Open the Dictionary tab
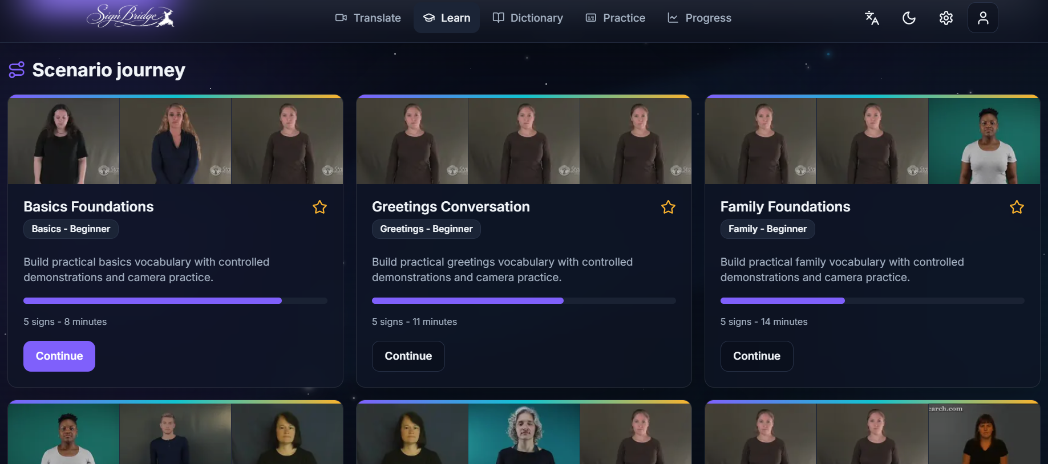This screenshot has height=464, width=1048. click(528, 18)
